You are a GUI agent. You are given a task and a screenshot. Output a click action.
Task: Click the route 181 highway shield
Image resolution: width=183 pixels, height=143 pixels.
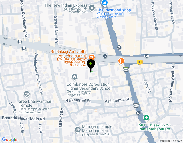[x=140, y=62]
